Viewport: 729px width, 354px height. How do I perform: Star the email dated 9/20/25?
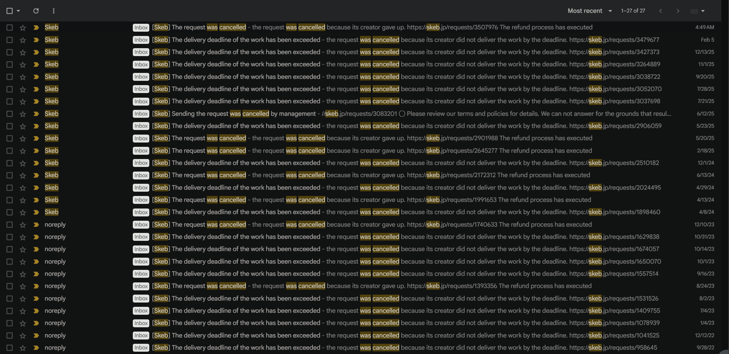coord(23,77)
